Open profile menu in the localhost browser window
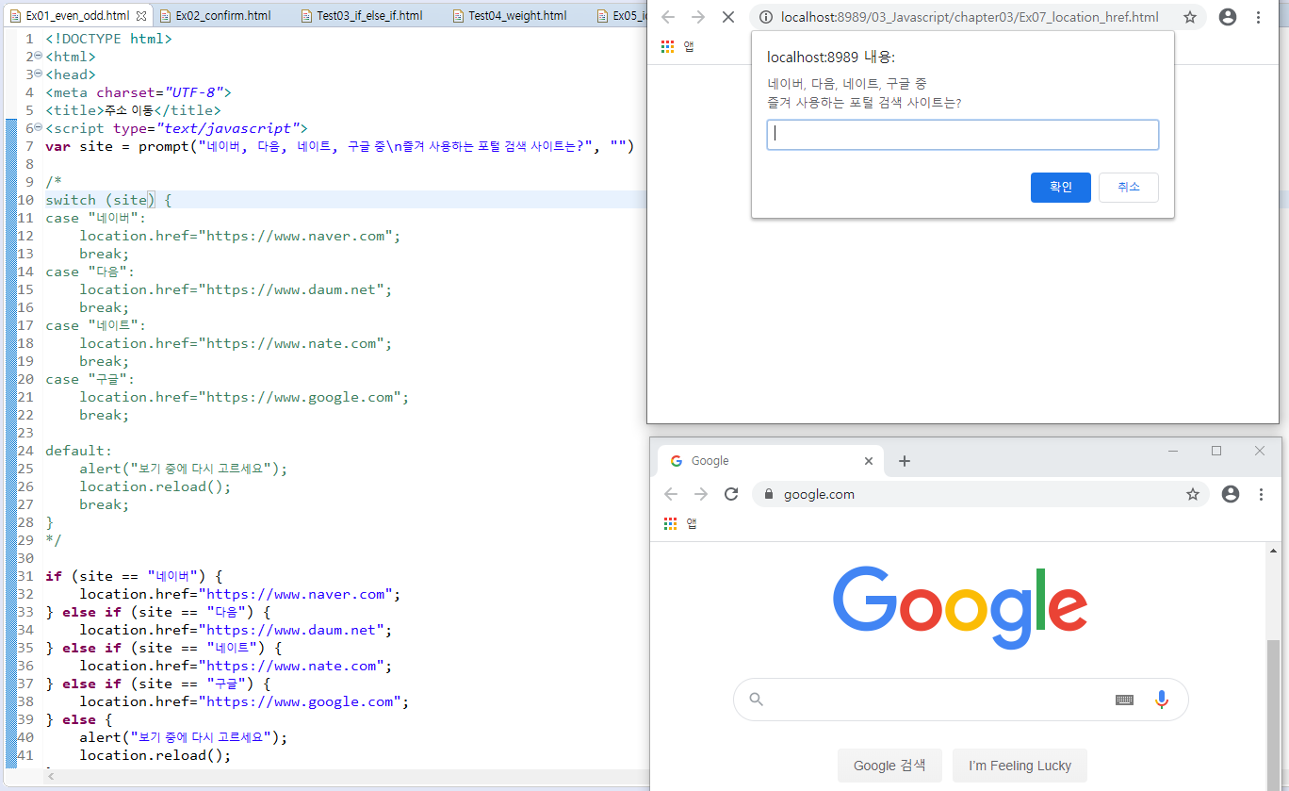Image resolution: width=1289 pixels, height=791 pixels. 1228,17
